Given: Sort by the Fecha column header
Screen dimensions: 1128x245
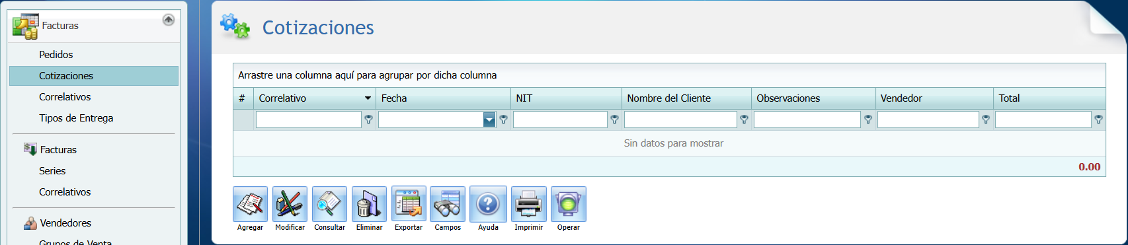Looking at the screenshot, I should pos(443,98).
